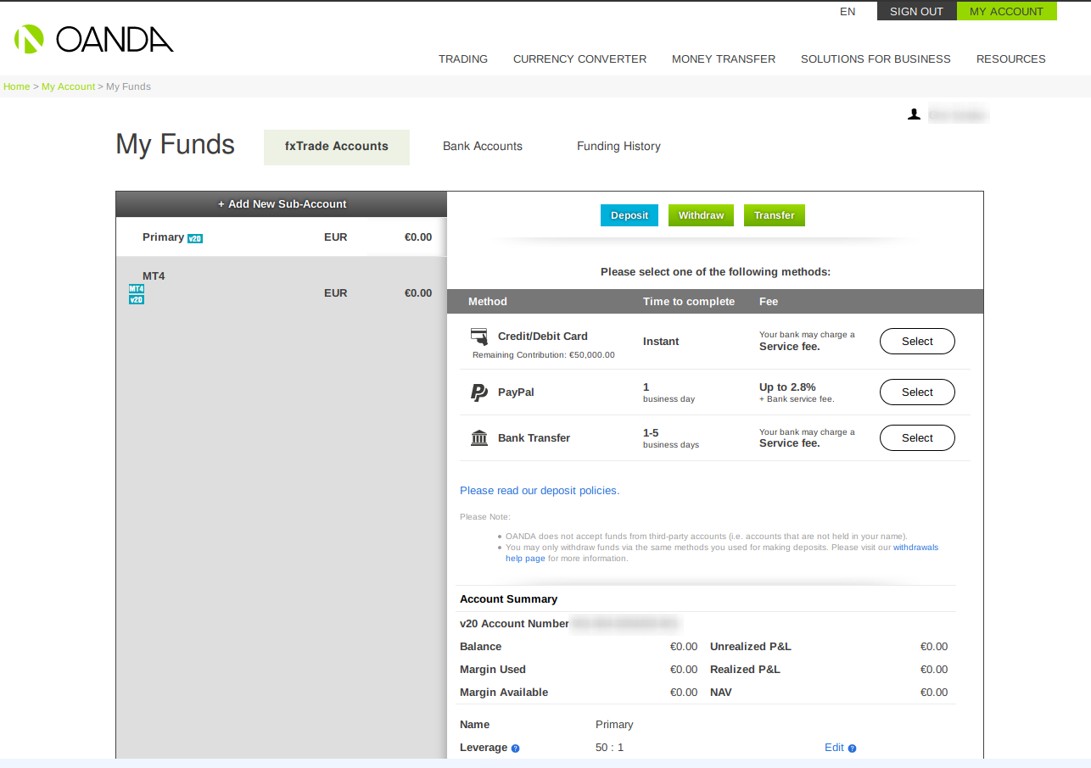Open the deposit policies link
Viewport: 1091px width, 768px height.
[x=540, y=491]
